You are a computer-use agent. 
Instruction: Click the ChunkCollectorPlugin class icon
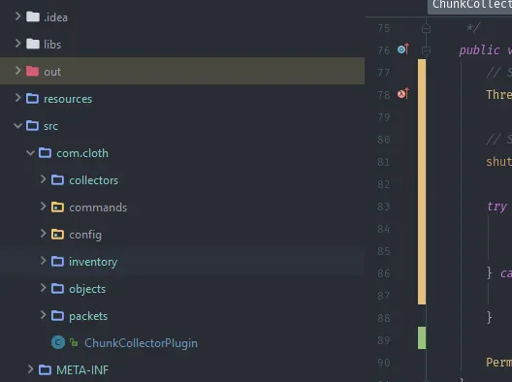(58, 342)
